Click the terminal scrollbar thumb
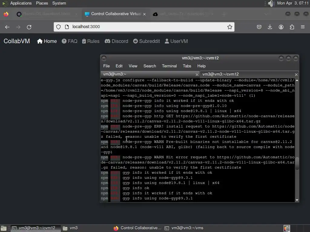Screen dimensions: 310x232 coord(297,163)
